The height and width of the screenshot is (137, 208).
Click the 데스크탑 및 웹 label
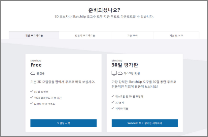[x=132, y=73]
